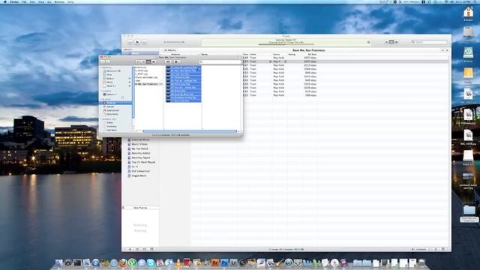Click the Finder window forward button
The height and width of the screenshot is (270, 480).
pos(107,61)
